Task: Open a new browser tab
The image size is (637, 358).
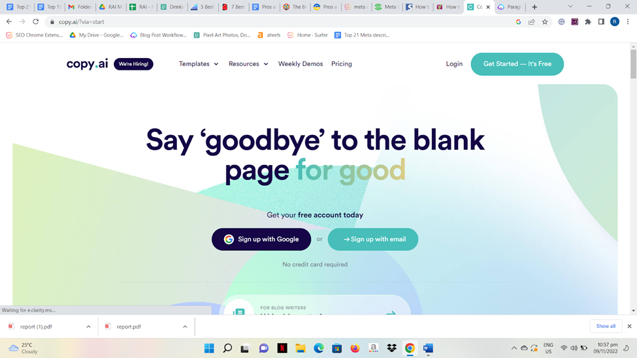Action: (534, 7)
